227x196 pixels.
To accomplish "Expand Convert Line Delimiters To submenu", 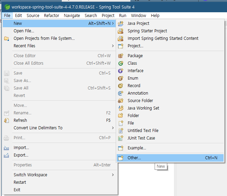I will point(113,128).
